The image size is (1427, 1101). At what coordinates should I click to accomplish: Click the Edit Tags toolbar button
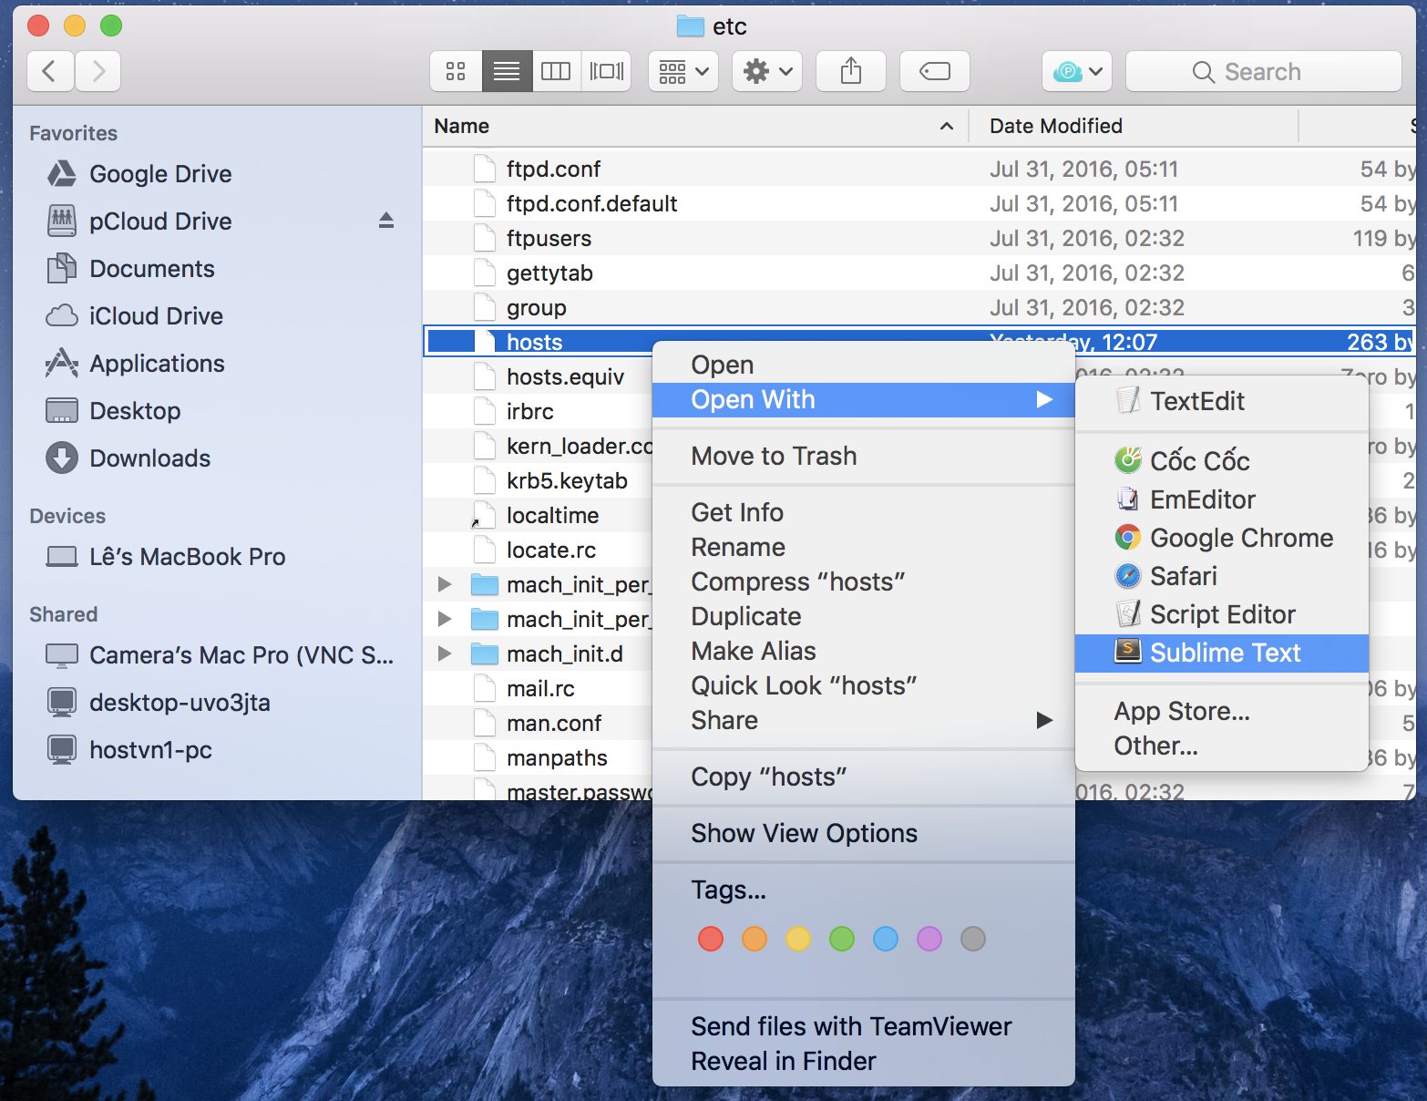coord(935,71)
